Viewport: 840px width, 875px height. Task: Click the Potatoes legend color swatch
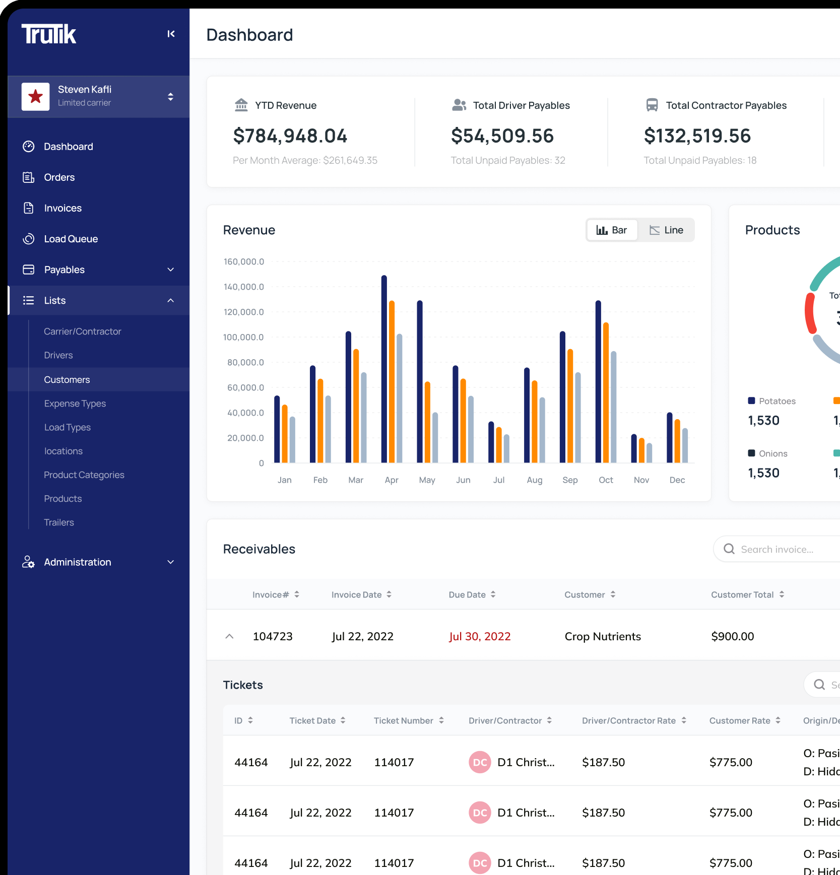(751, 401)
